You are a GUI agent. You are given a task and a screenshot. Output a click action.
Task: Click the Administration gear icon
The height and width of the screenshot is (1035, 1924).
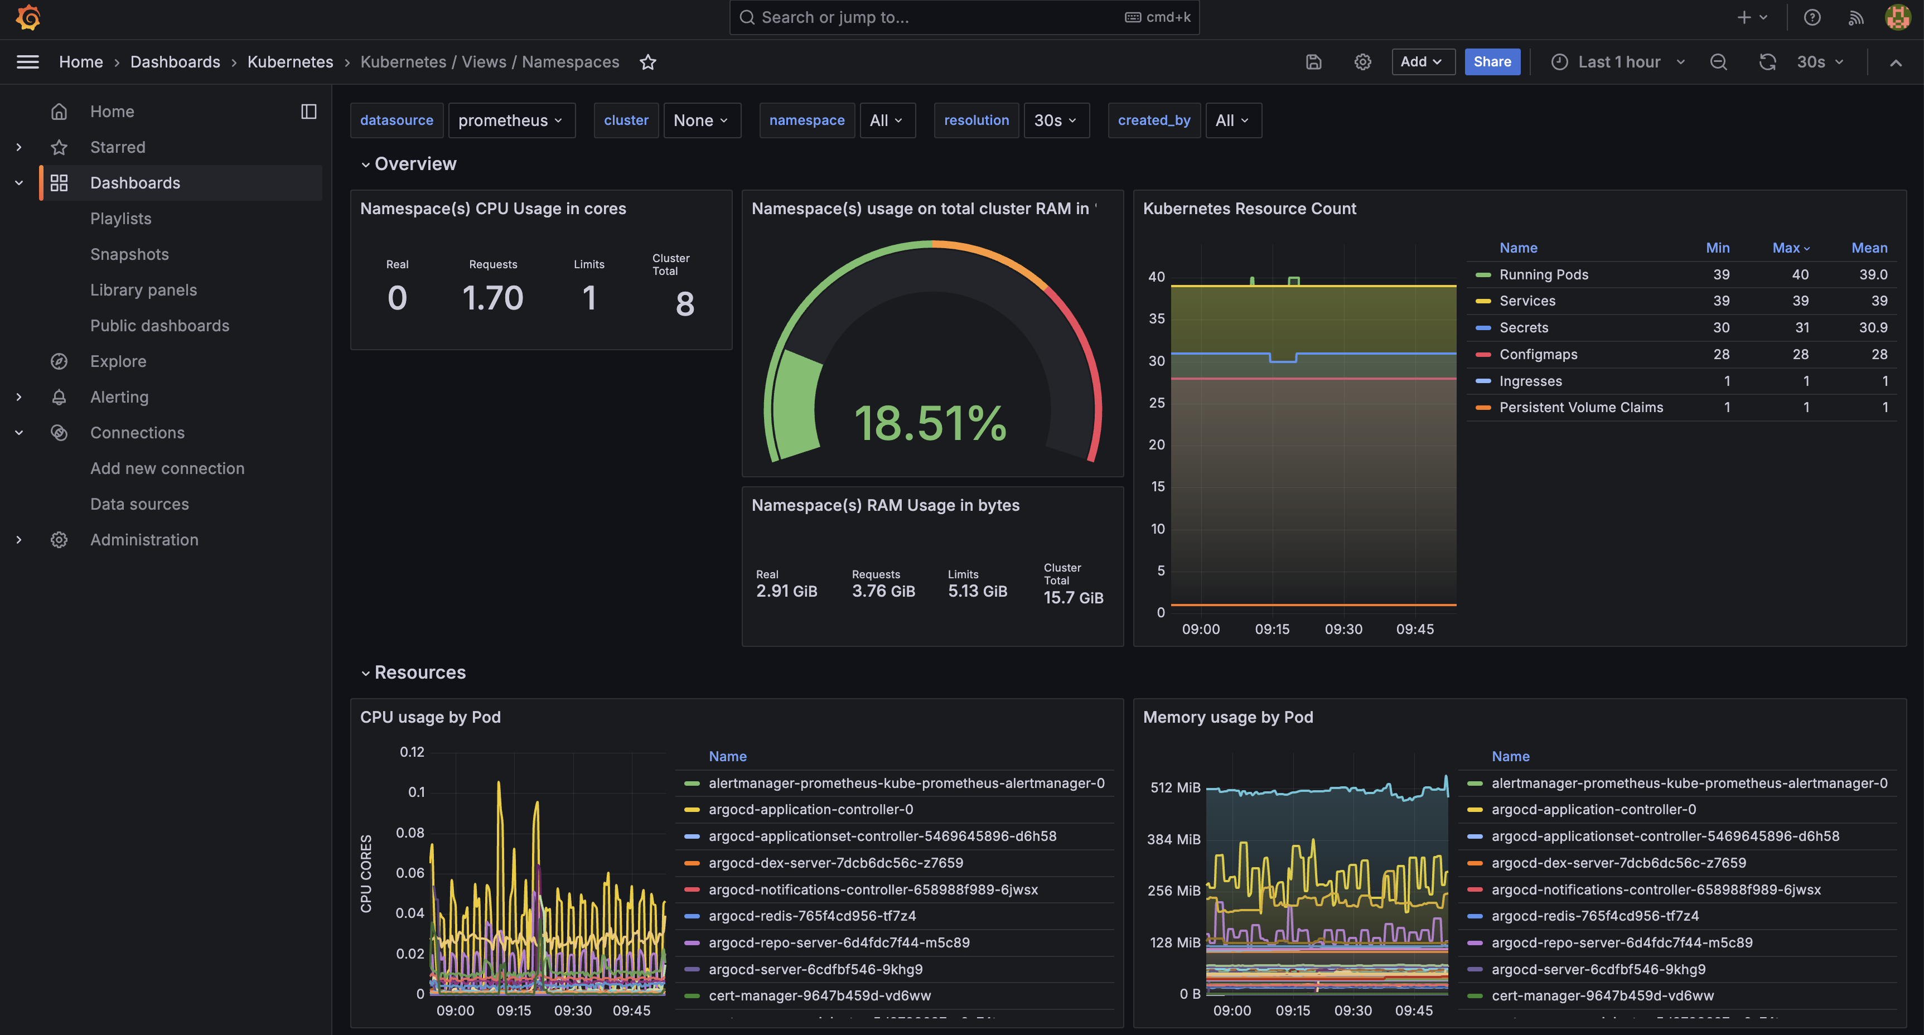coord(59,540)
